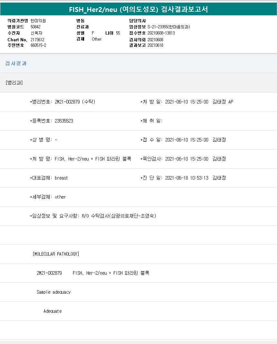Click the Adequate result text

pos(53,311)
